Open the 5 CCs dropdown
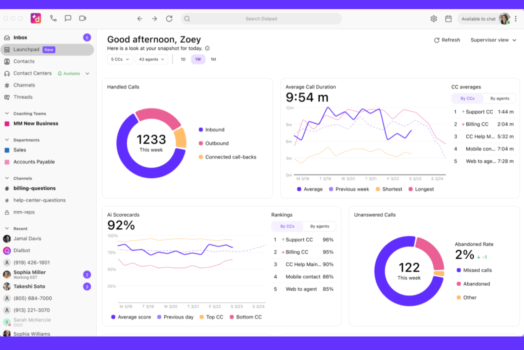Viewport: 524px width, 350px height. (120, 59)
